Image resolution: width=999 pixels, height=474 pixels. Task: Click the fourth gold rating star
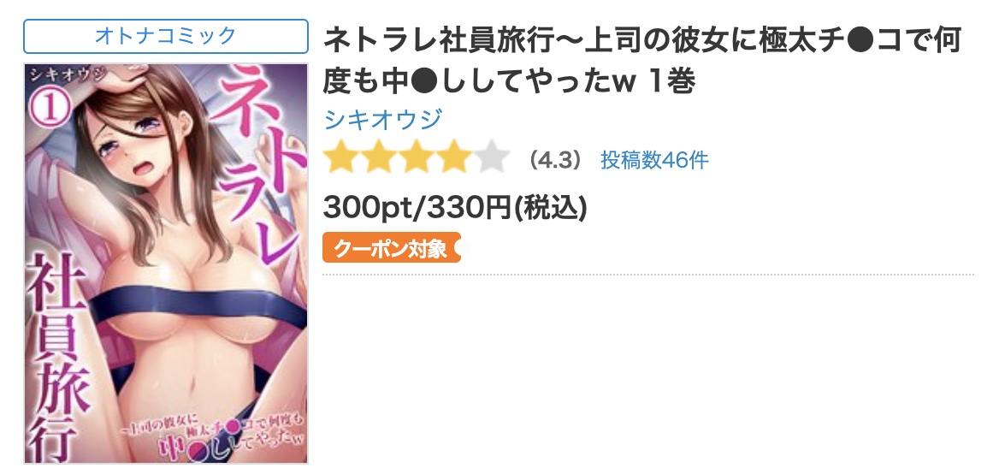tap(453, 158)
